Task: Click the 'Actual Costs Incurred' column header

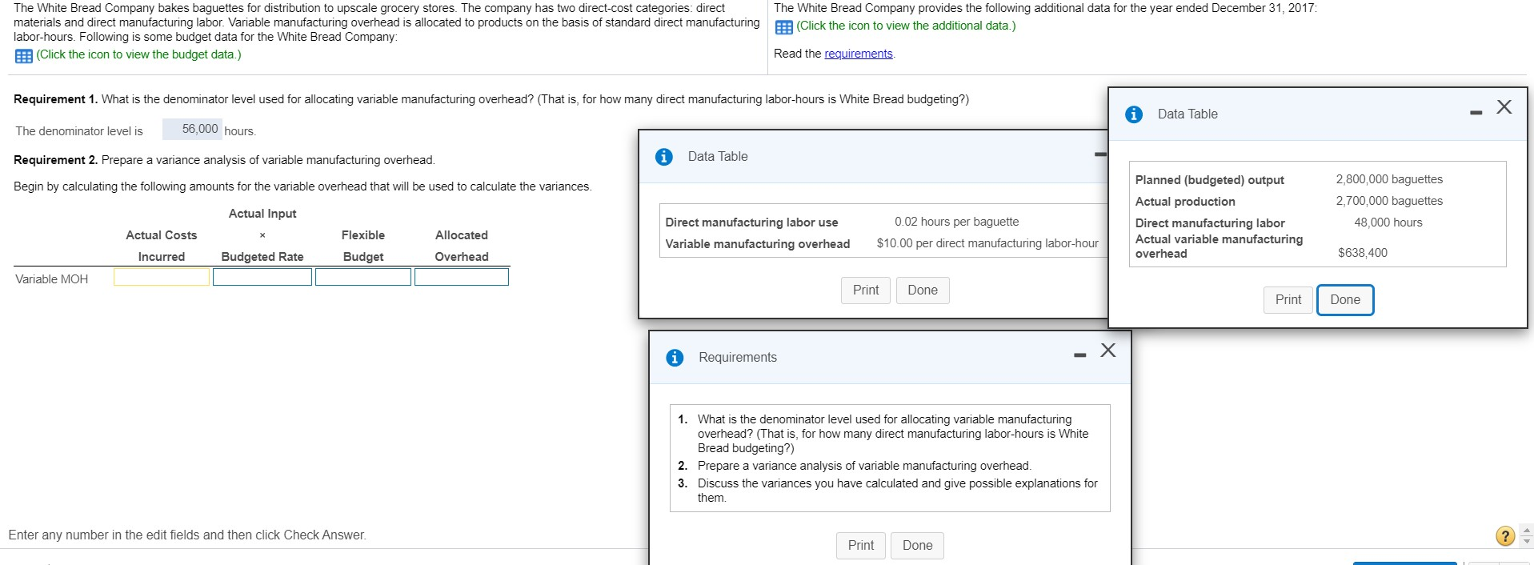Action: point(162,246)
